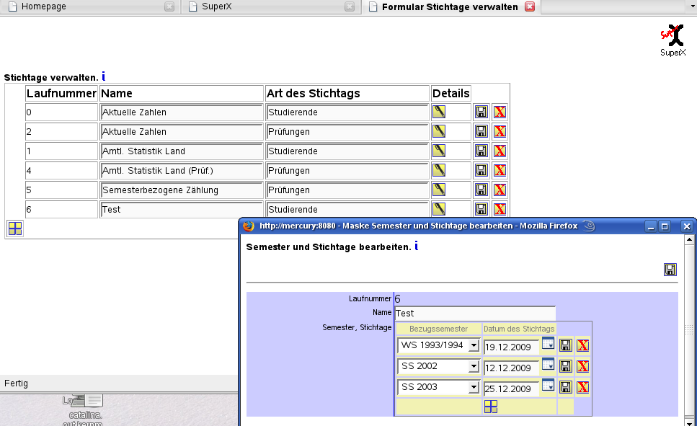Click info link next to Stichtage verwalten
The image size is (697, 426).
[104, 76]
